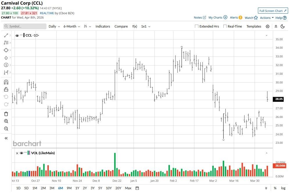Select the trend line drawing tool
This screenshot has width=289, height=193.
(6, 35)
